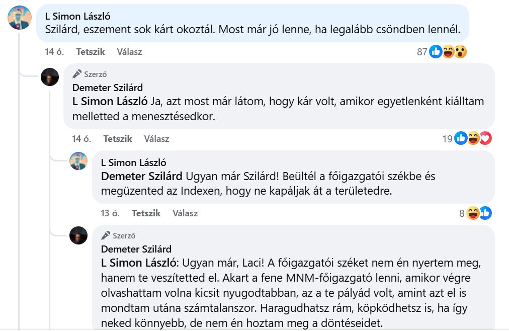Open reactions on the 19-reaction reply
Screen dimensions: 509x331
pyautogui.click(x=473, y=139)
